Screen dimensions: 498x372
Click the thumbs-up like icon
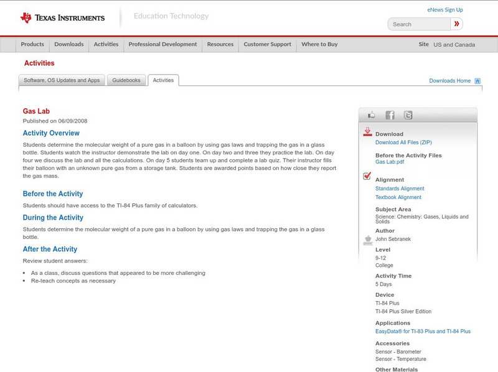(371, 115)
